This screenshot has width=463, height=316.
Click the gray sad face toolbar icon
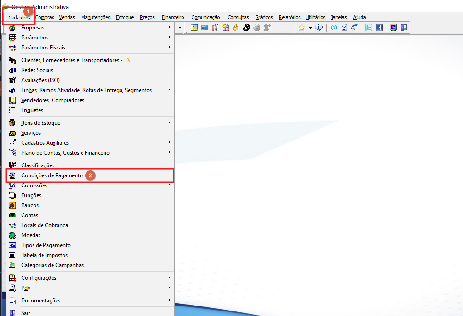[x=257, y=28]
